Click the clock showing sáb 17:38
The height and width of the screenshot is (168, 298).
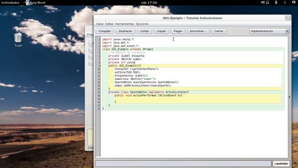click(149, 3)
